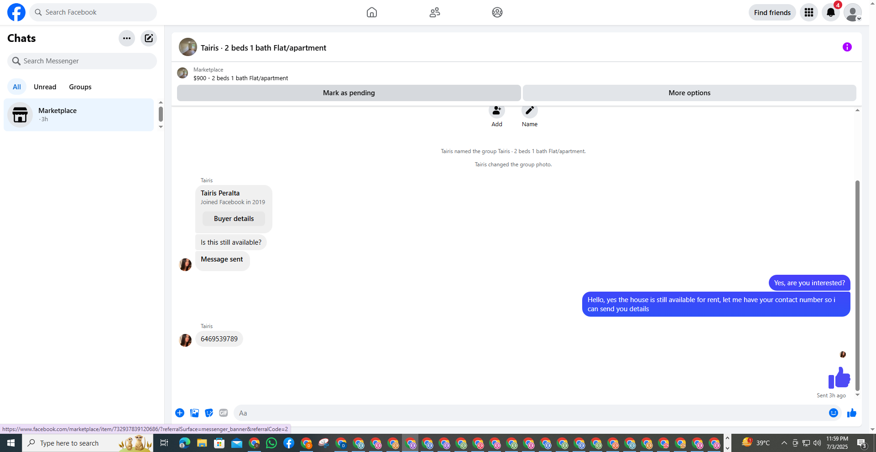
Task: Open File Explorer from the taskbar
Action: pos(202,443)
